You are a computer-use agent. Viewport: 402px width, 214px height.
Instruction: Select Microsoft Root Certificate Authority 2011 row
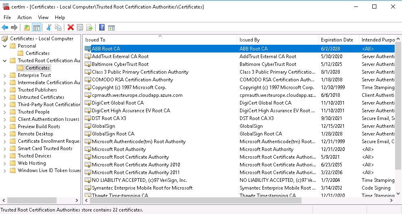pyautogui.click(x=240, y=173)
